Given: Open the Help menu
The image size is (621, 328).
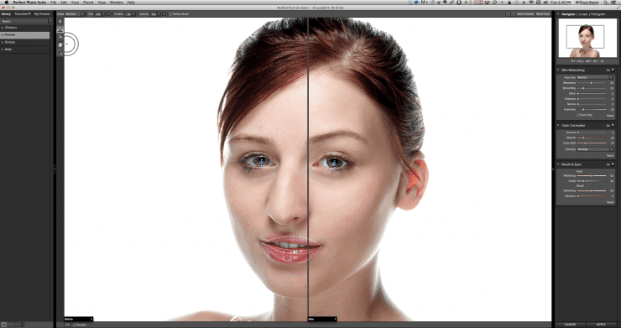Looking at the screenshot, I should pyautogui.click(x=131, y=3).
